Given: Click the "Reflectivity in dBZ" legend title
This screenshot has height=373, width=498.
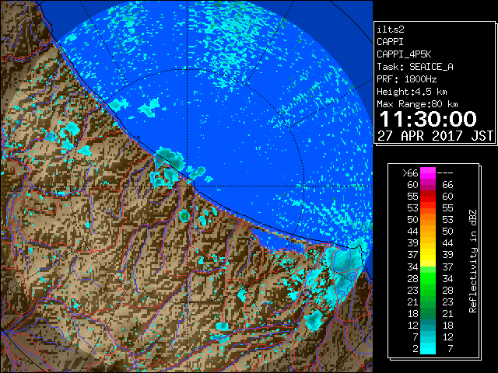Looking at the screenshot, I should (472, 261).
